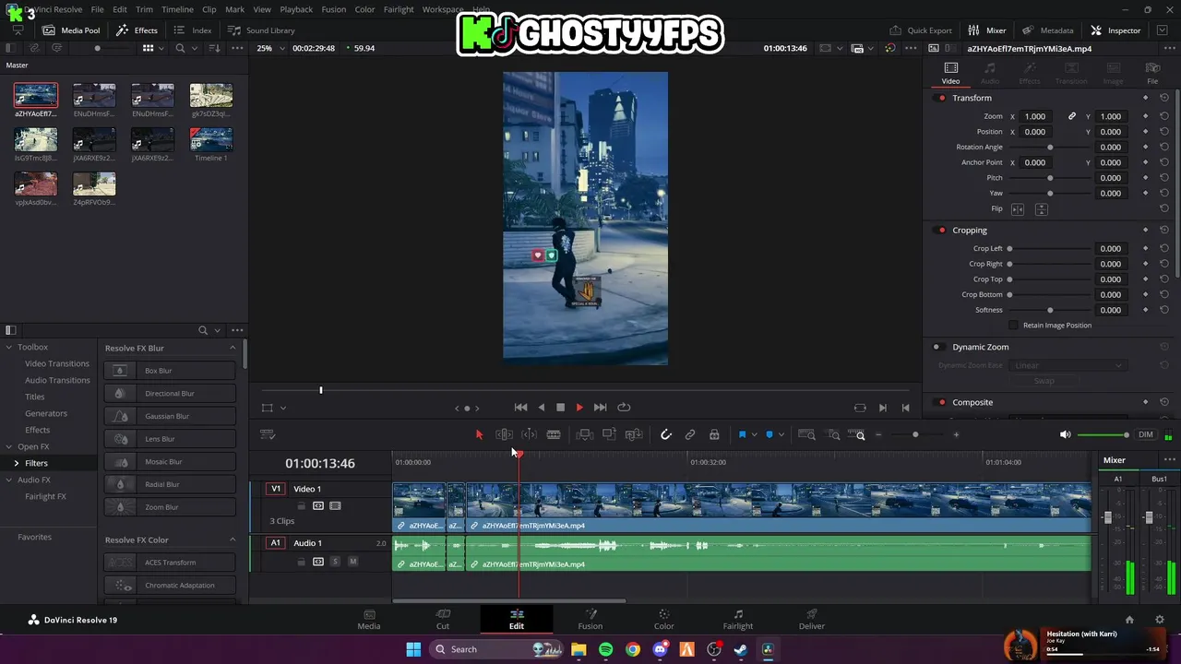
Task: Switch to the Cut page tab
Action: (443, 620)
